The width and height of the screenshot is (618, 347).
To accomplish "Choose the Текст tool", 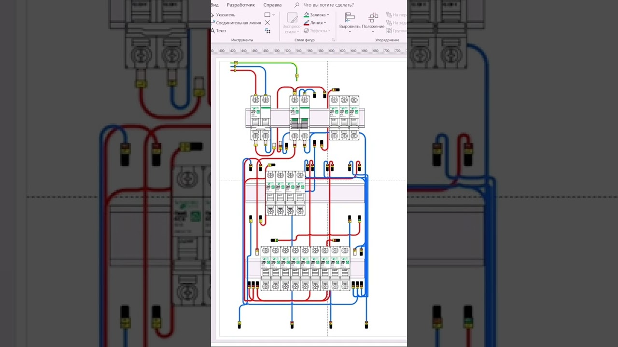I will coord(219,30).
